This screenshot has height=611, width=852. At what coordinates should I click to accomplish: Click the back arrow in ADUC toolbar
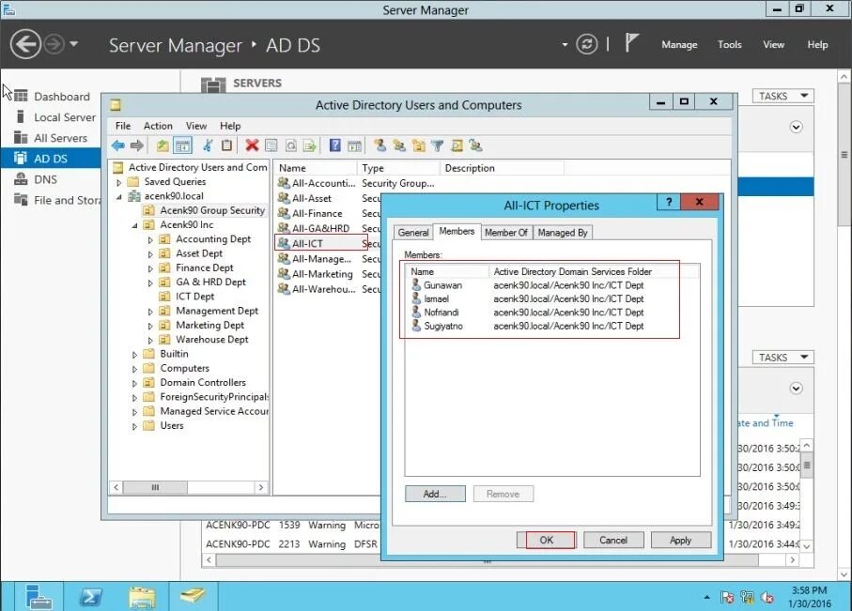[118, 145]
